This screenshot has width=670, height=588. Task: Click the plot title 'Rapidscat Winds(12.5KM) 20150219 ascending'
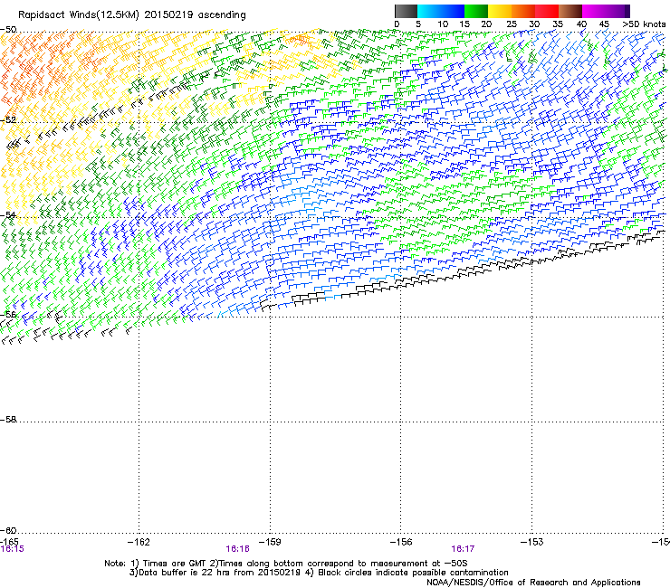(132, 15)
